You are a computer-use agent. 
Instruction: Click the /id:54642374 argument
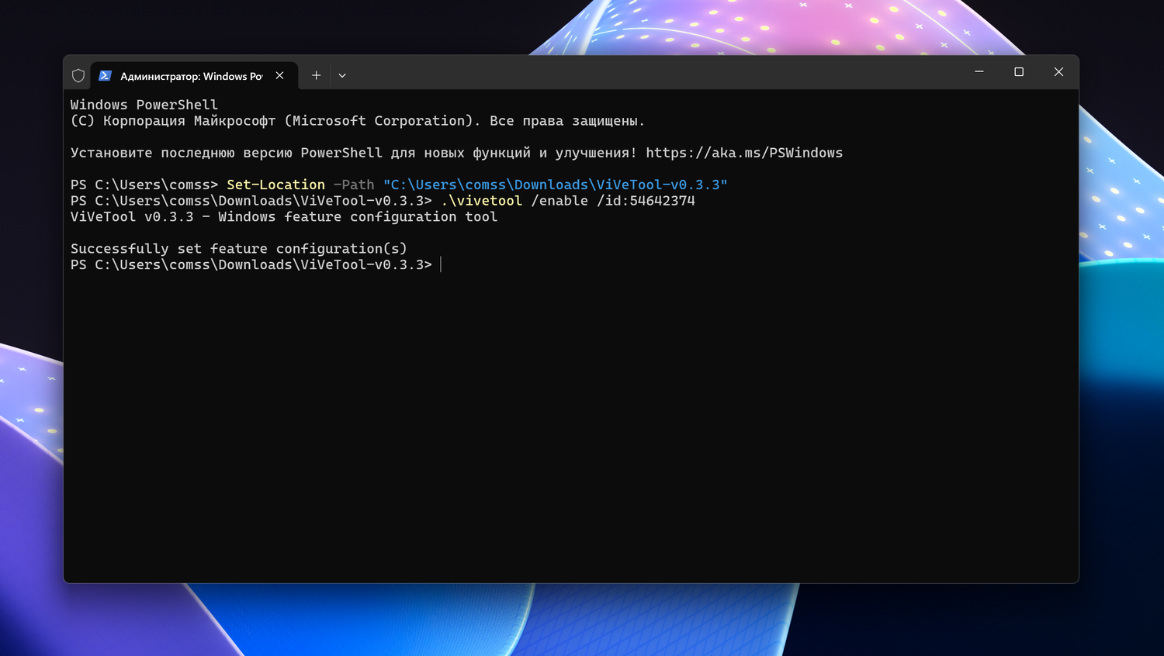pos(646,201)
